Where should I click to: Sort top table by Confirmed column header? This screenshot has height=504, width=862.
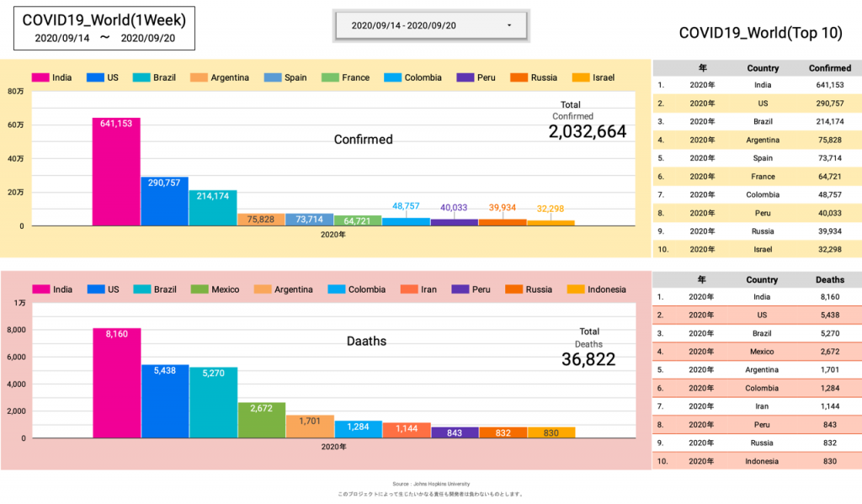(829, 68)
